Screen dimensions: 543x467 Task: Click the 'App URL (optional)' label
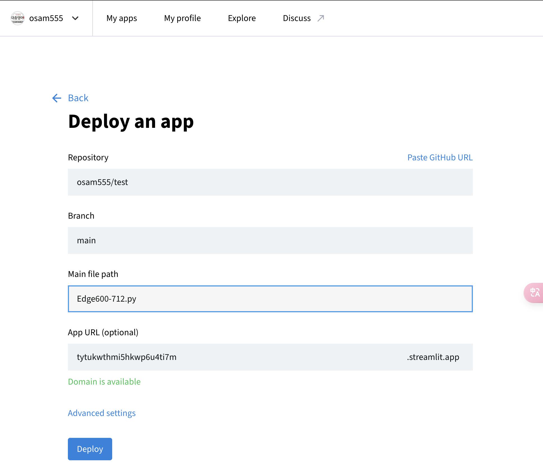point(103,332)
